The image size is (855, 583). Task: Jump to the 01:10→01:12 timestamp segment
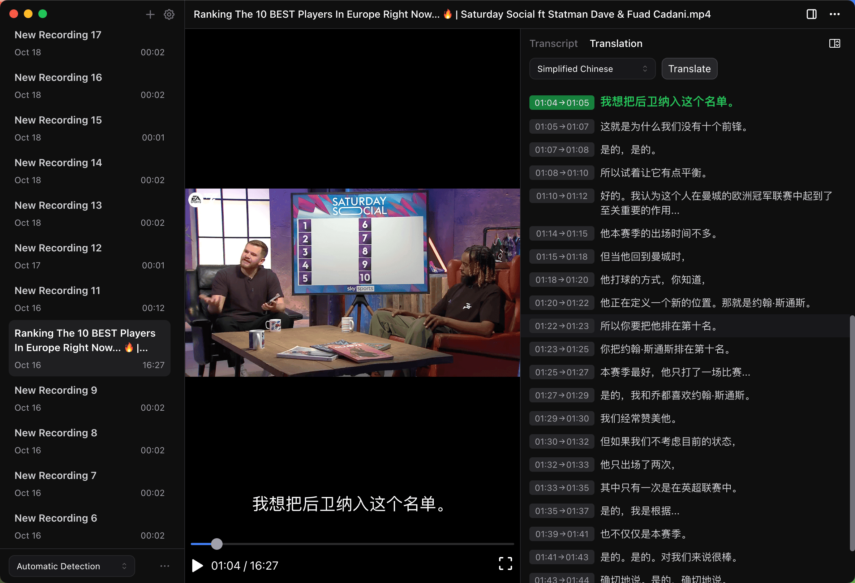pos(562,196)
